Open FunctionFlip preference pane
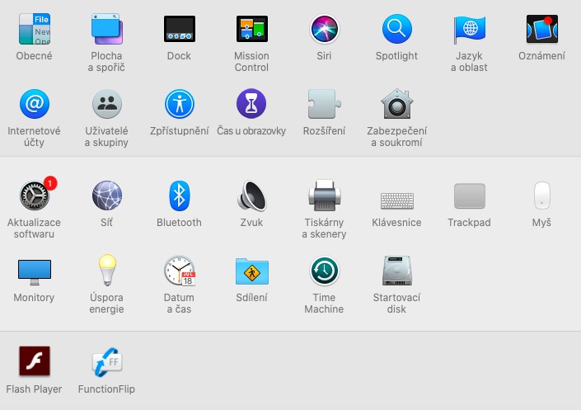This screenshot has width=581, height=410. pyautogui.click(x=107, y=362)
